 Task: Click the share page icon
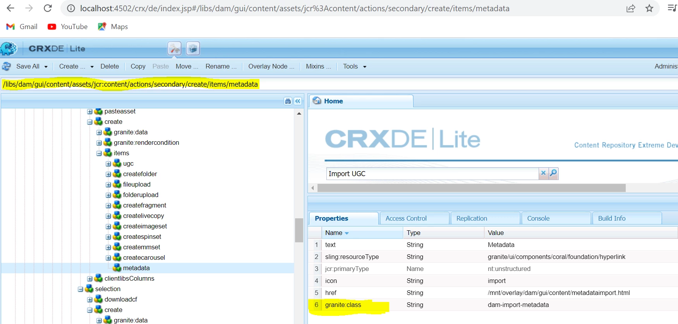tap(631, 8)
